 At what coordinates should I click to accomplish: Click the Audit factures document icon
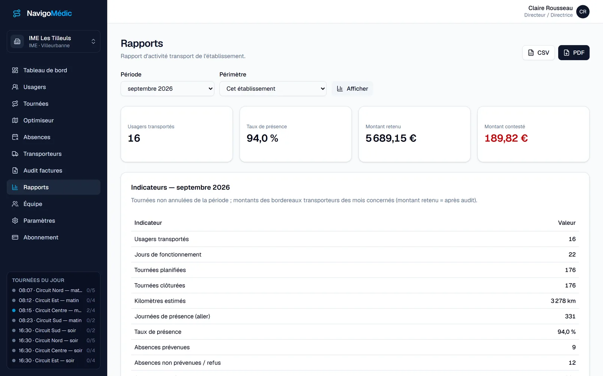[x=15, y=171]
